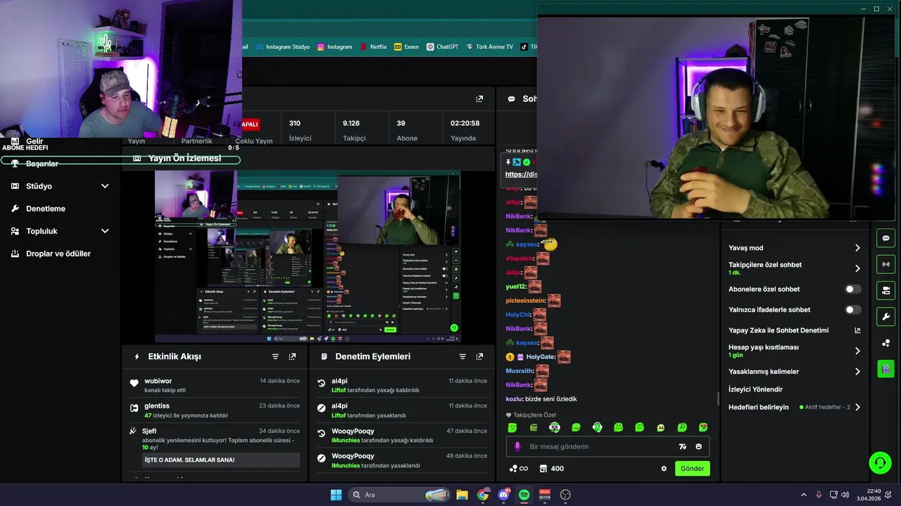Image resolution: width=901 pixels, height=506 pixels.
Task: Open the Exxen bookmark
Action: (406, 47)
